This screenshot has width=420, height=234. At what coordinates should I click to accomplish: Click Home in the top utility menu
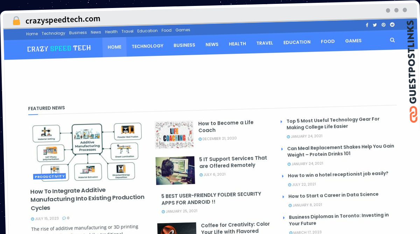(x=32, y=34)
